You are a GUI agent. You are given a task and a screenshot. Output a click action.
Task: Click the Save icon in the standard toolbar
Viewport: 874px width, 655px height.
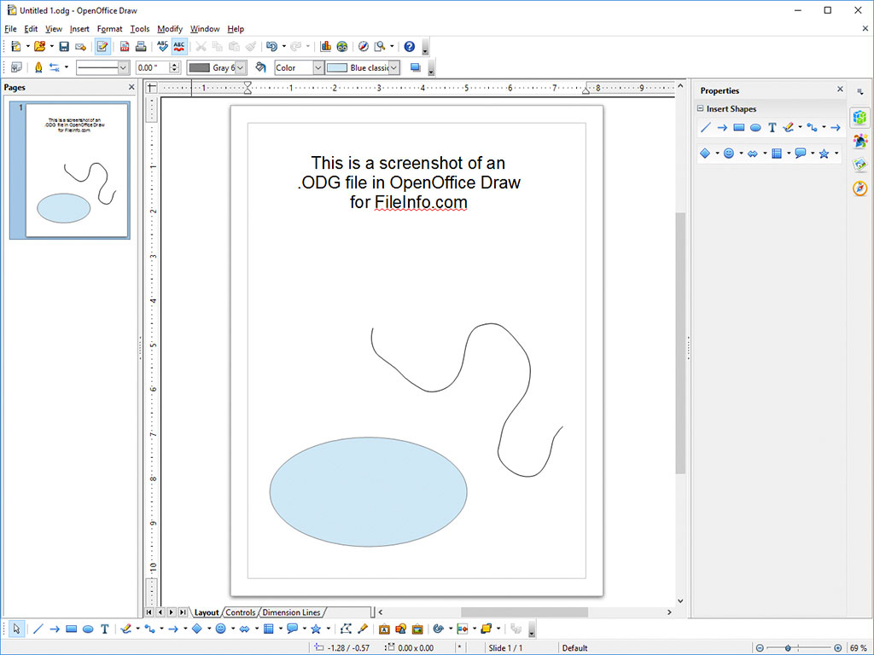tap(64, 47)
